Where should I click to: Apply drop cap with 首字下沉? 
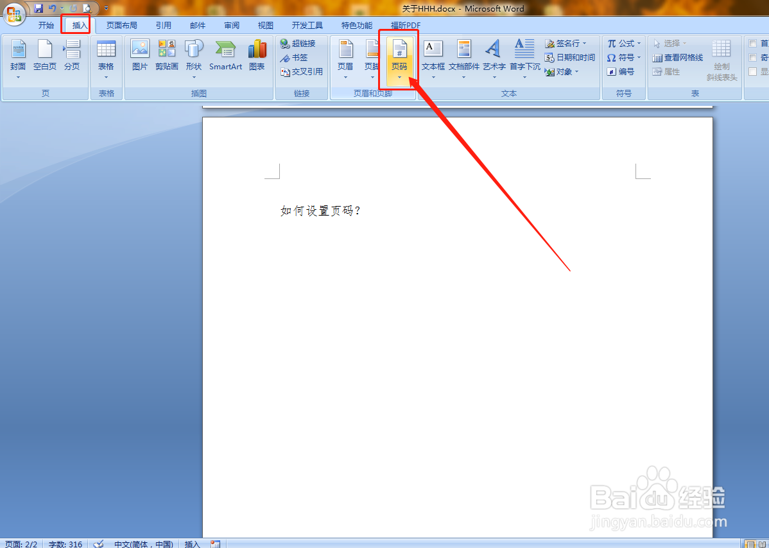tap(524, 56)
